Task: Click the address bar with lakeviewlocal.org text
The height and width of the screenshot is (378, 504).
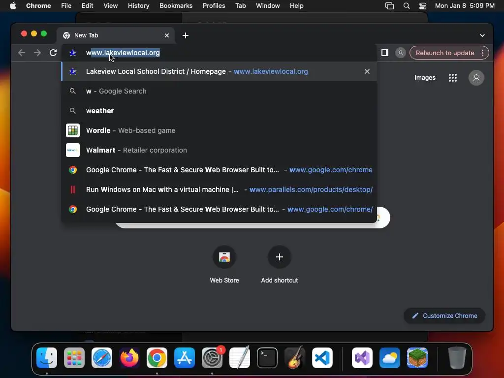Action: (x=219, y=53)
